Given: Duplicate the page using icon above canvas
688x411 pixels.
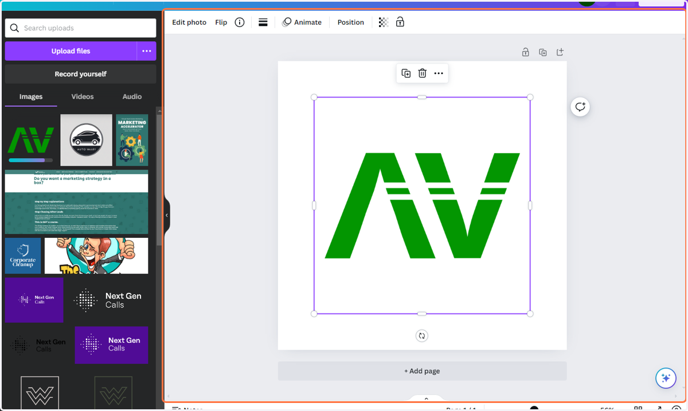Looking at the screenshot, I should pyautogui.click(x=543, y=52).
